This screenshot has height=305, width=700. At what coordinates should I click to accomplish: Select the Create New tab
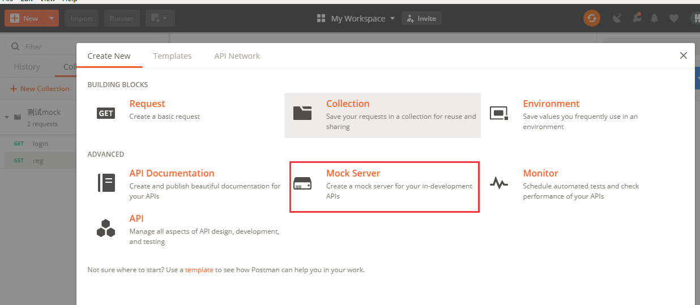pos(109,56)
